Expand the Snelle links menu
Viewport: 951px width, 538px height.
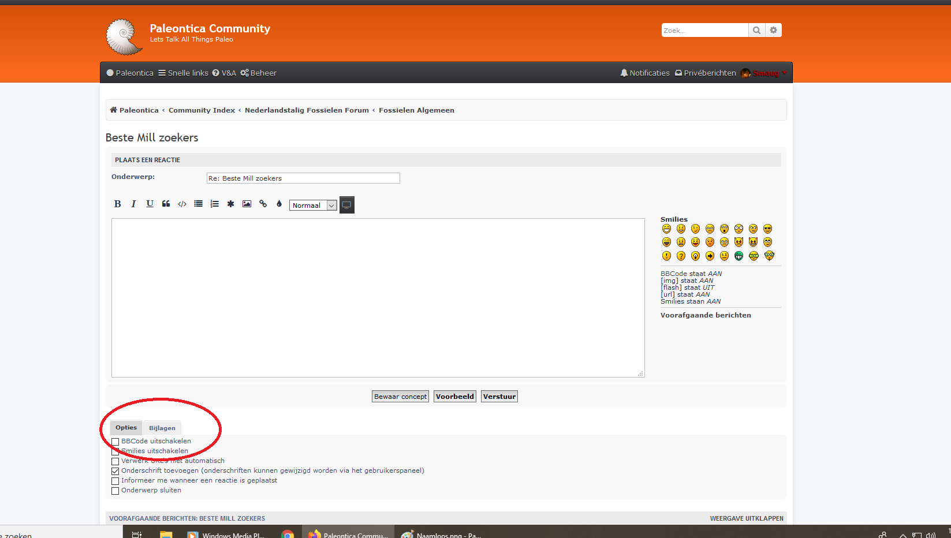[183, 73]
